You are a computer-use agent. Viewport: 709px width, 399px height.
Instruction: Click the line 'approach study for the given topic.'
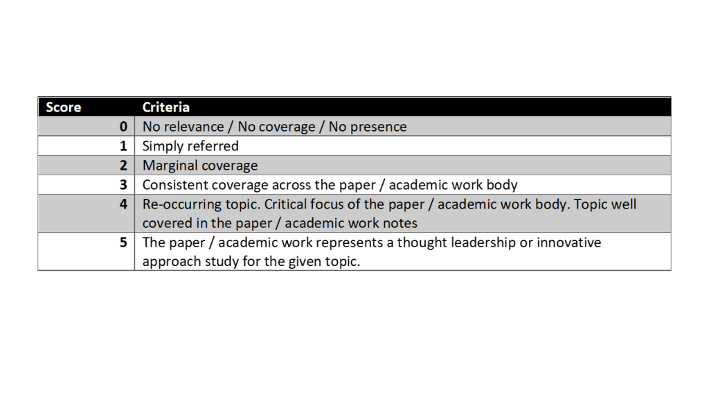[251, 263]
